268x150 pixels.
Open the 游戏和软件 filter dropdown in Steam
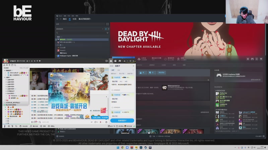pos(80,29)
